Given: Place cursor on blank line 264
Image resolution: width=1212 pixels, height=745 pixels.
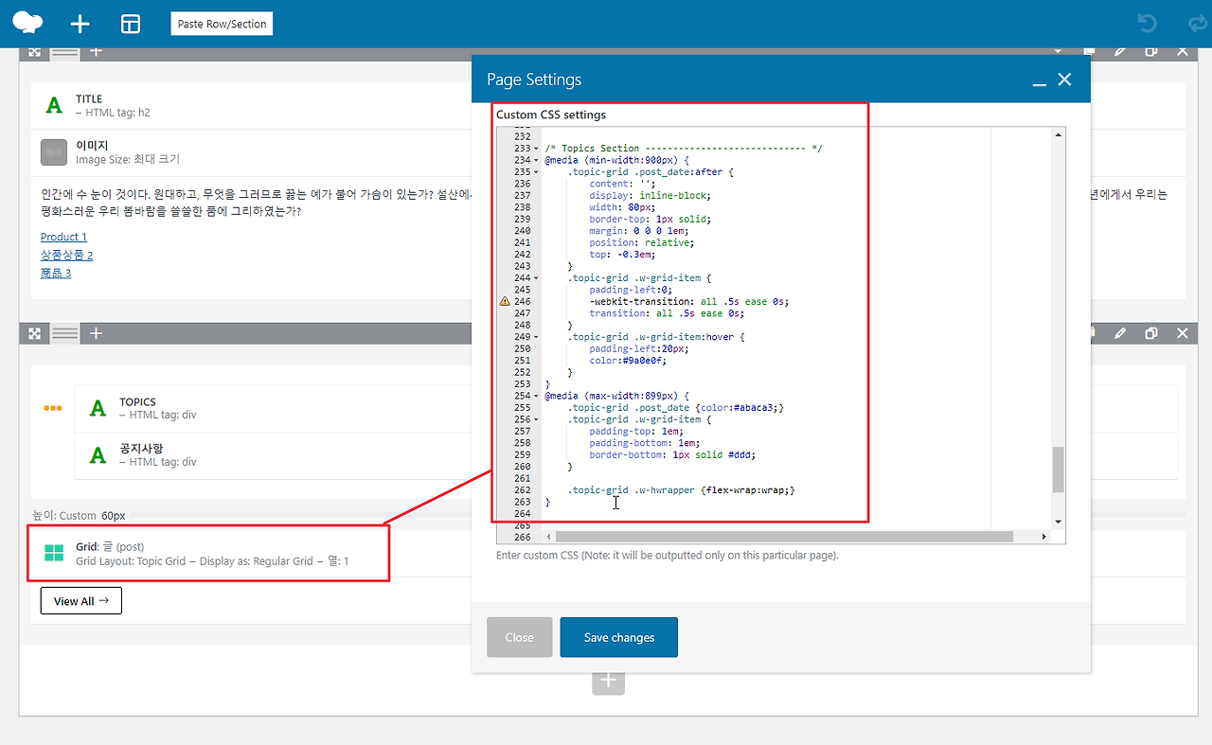Looking at the screenshot, I should (765, 514).
